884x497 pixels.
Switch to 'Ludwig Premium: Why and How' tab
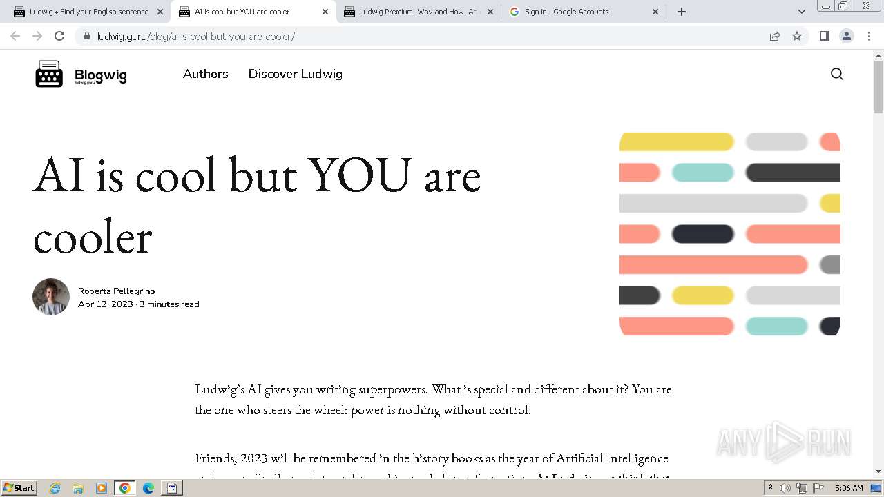click(x=419, y=12)
